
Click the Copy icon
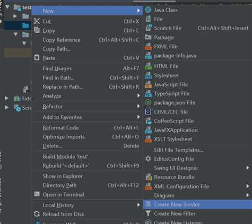click(x=37, y=30)
